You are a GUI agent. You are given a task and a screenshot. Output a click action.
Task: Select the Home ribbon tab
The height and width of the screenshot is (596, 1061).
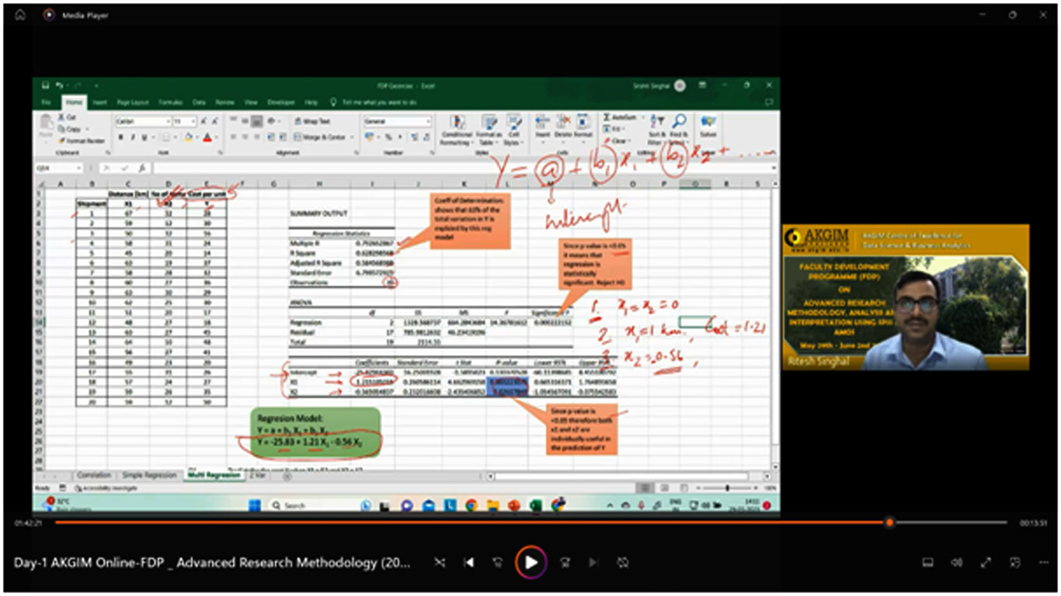pyautogui.click(x=74, y=102)
